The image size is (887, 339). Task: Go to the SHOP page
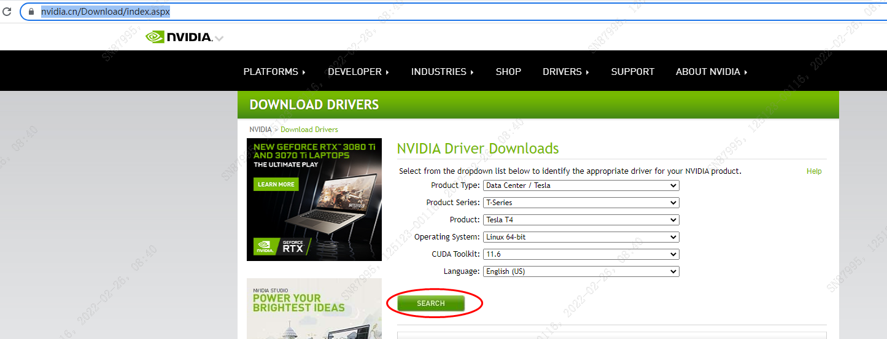508,72
